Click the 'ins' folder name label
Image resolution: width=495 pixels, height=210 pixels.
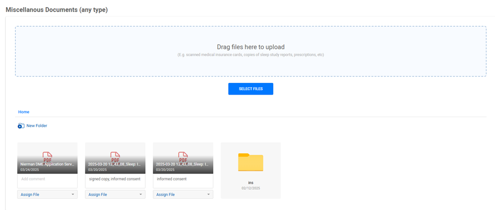(x=251, y=183)
